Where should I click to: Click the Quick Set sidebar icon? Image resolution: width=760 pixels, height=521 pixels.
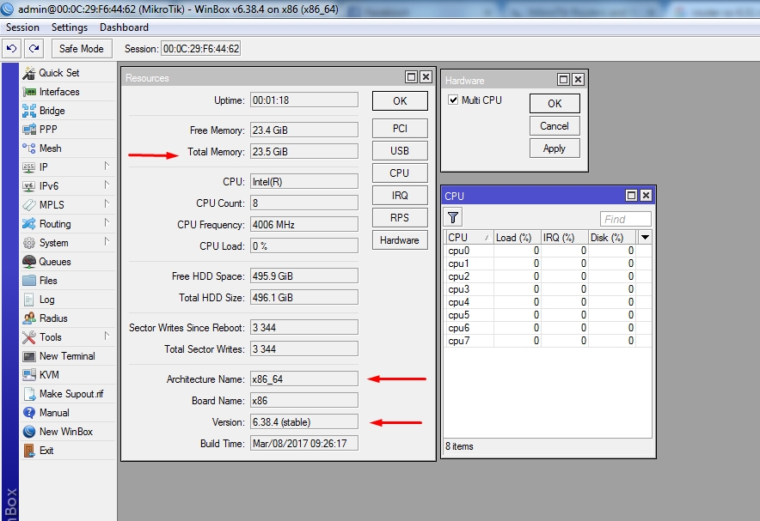29,73
